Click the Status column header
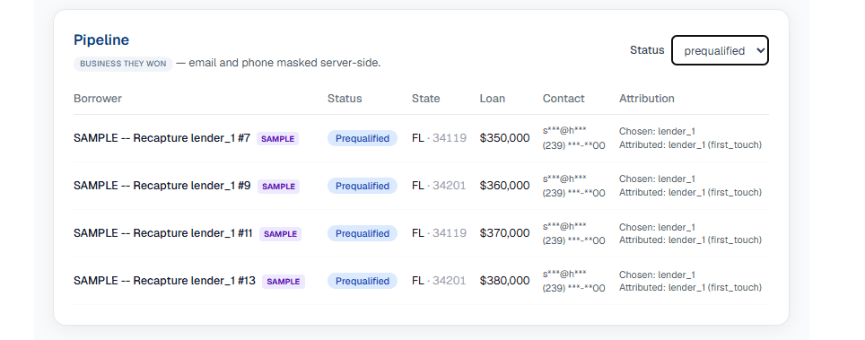Screen dimensions: 865x340 click(345, 99)
